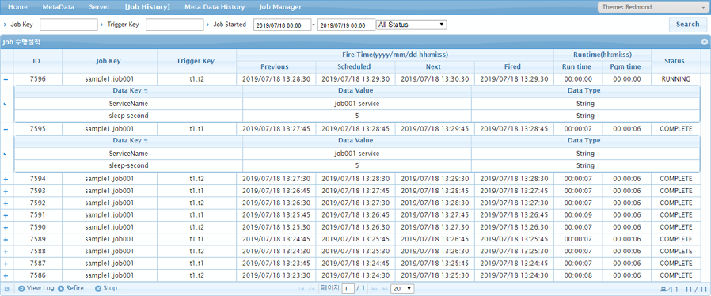Open the rows-per-page dropdown showing 20
The width and height of the screenshot is (711, 296).
pyautogui.click(x=403, y=289)
